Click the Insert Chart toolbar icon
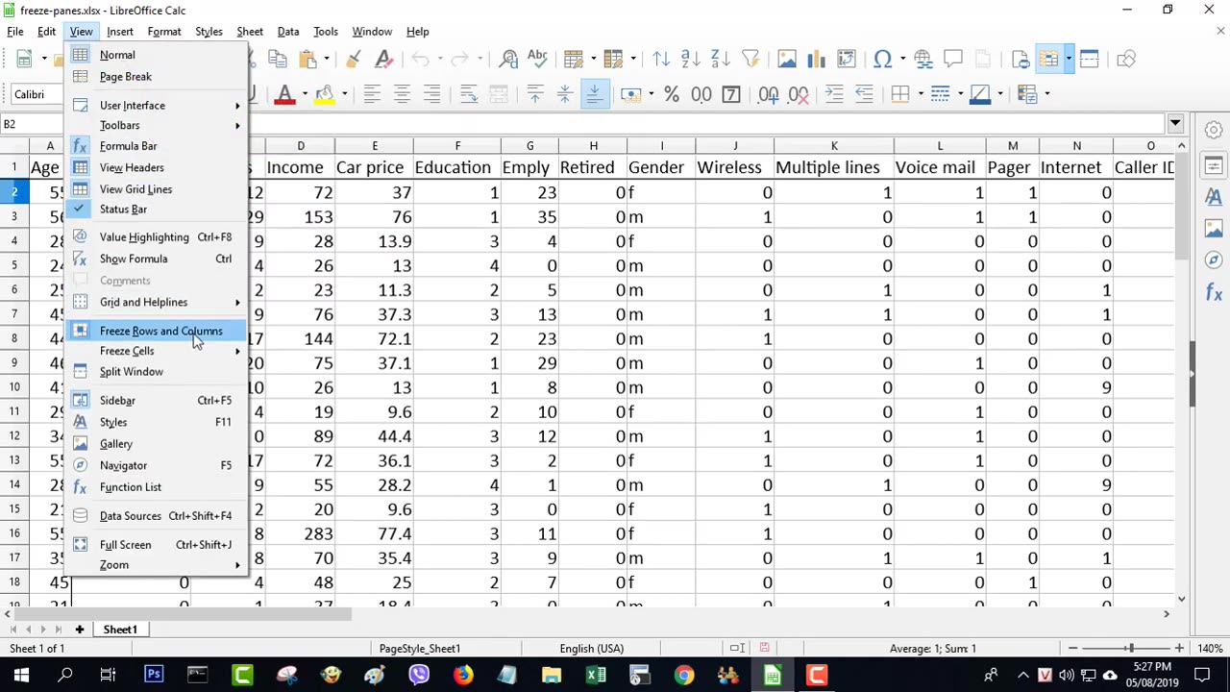This screenshot has height=692, width=1230. click(x=816, y=60)
